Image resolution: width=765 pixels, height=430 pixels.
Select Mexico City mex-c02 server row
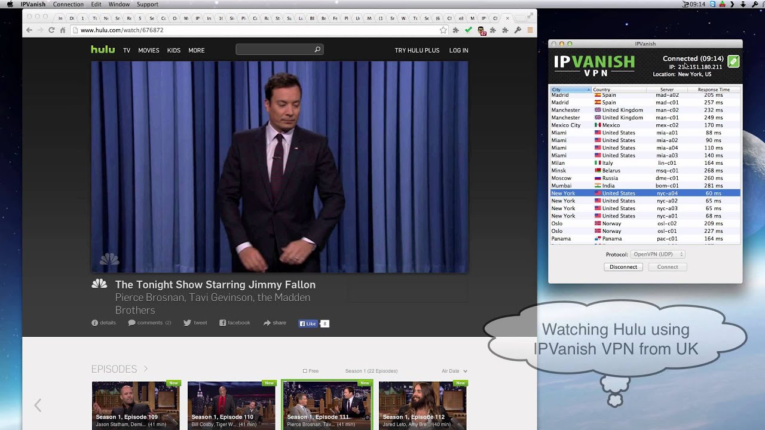(645, 125)
